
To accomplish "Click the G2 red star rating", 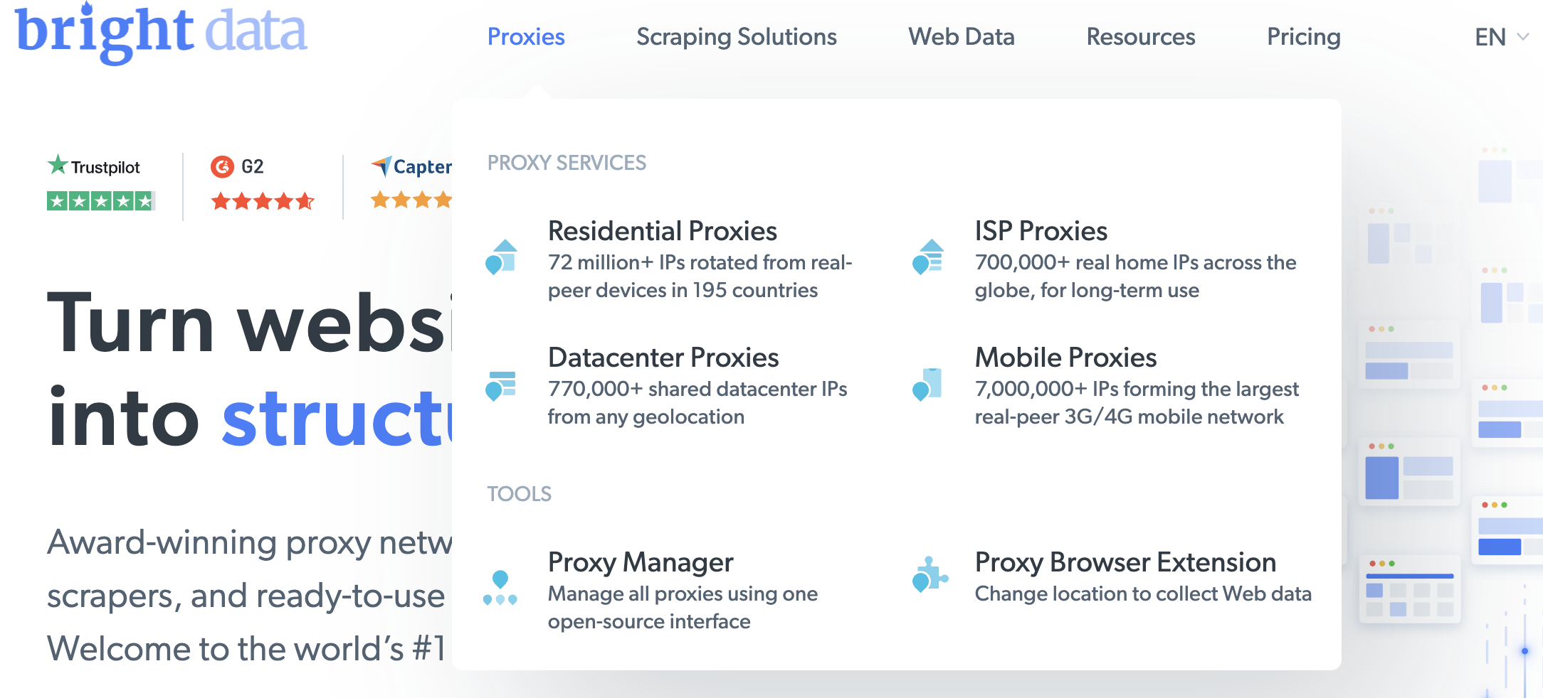I will (262, 200).
